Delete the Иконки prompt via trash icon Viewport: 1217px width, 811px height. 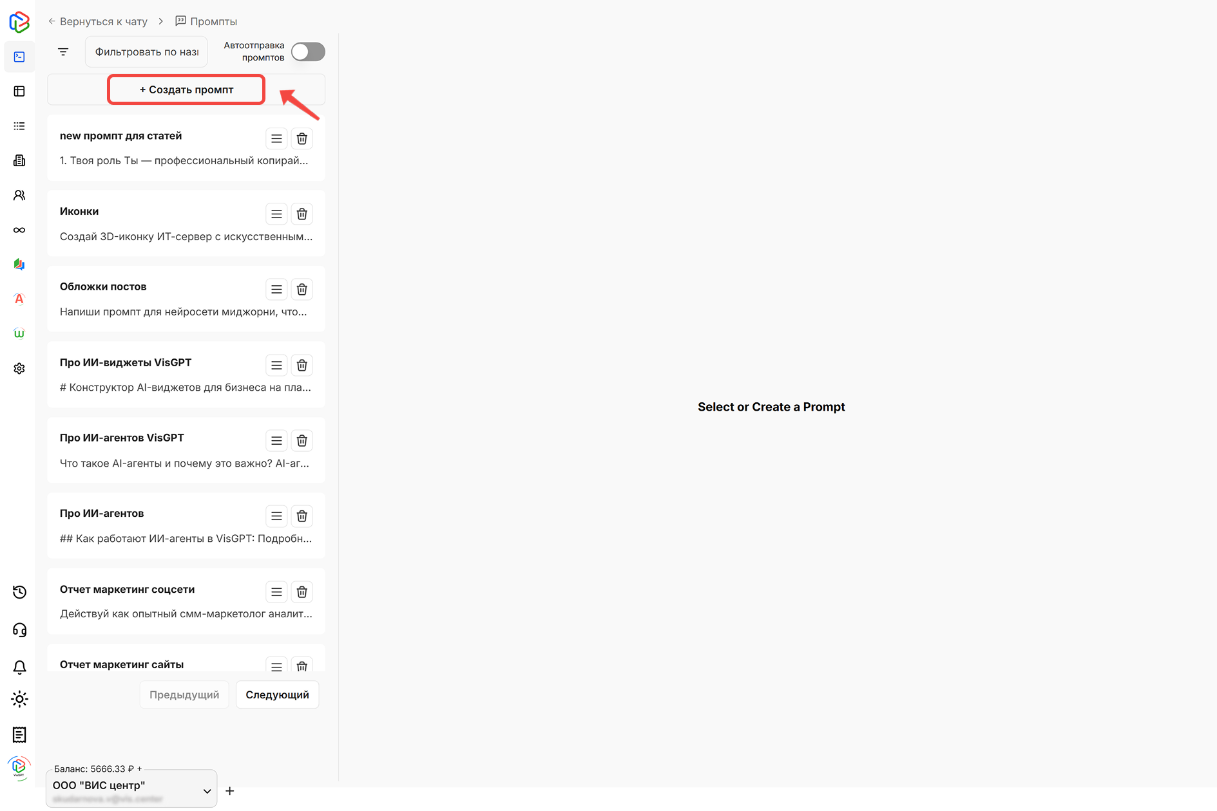(302, 214)
